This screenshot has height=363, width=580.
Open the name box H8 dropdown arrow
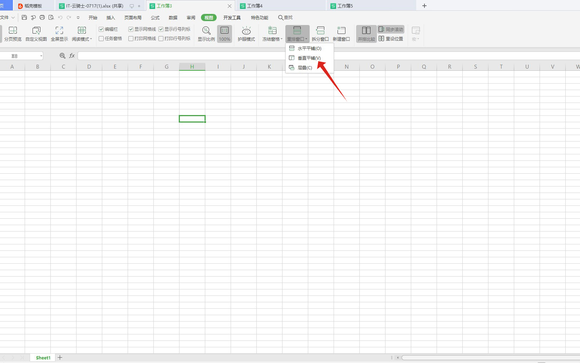[x=41, y=56]
